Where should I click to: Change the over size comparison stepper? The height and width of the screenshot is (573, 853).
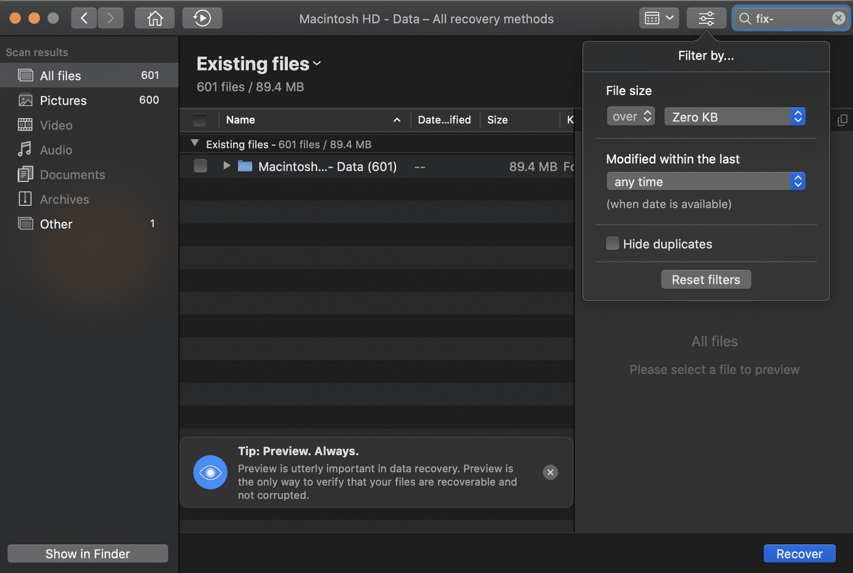631,116
